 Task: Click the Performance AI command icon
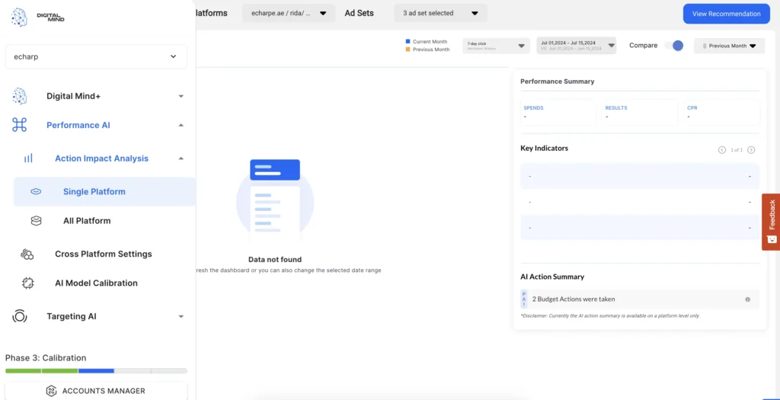pyautogui.click(x=20, y=125)
